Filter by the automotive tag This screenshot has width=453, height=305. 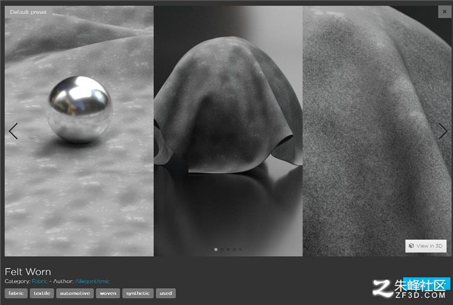pos(75,293)
